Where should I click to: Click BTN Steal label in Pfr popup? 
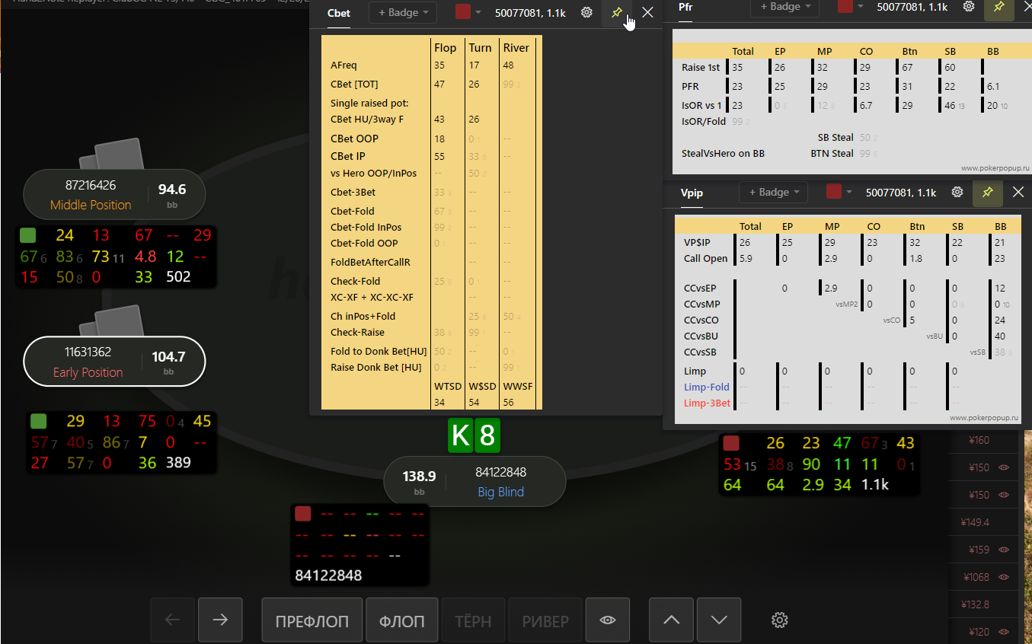[832, 153]
